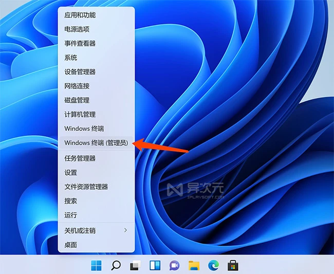
Task: Launch Windows 终端 (管理员)
Action: point(96,143)
